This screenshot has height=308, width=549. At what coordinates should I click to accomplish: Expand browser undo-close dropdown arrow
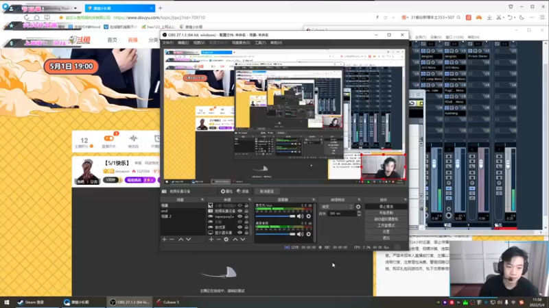click(515, 18)
